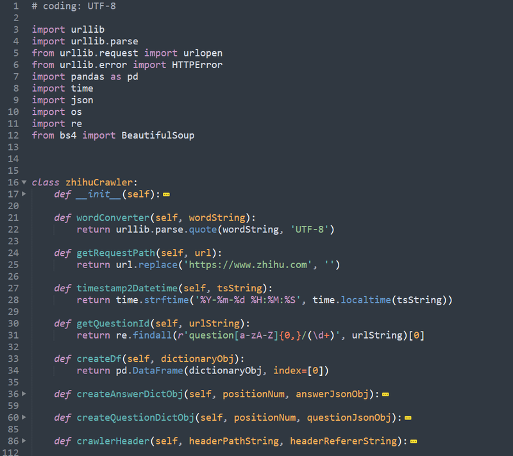Select line number 16 in gutter

click(x=13, y=182)
